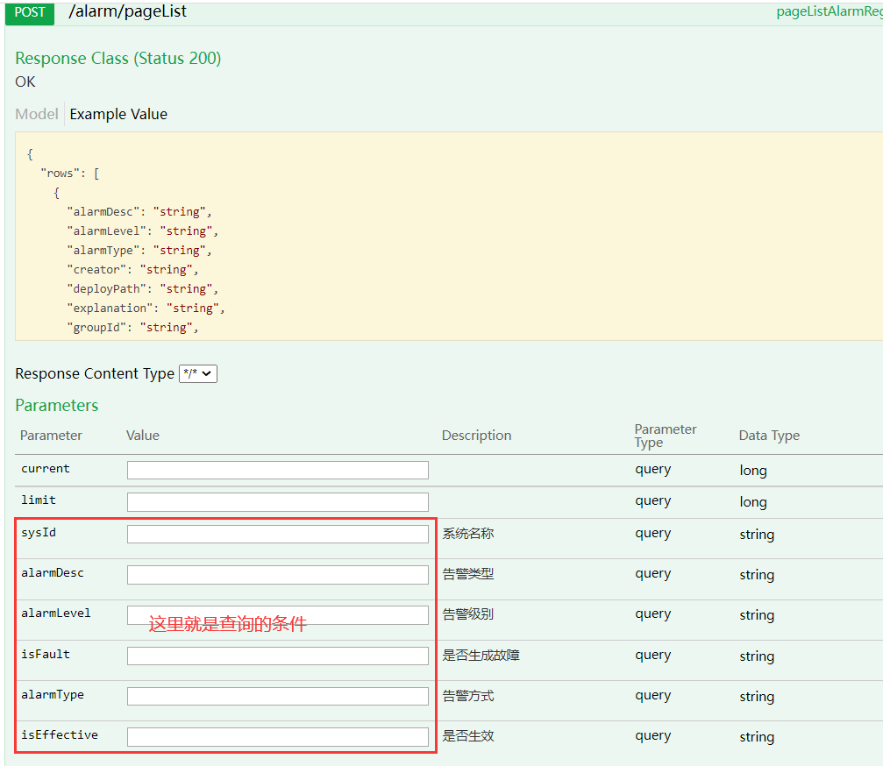Click the description 告警方式
883x766 pixels.
click(x=468, y=696)
